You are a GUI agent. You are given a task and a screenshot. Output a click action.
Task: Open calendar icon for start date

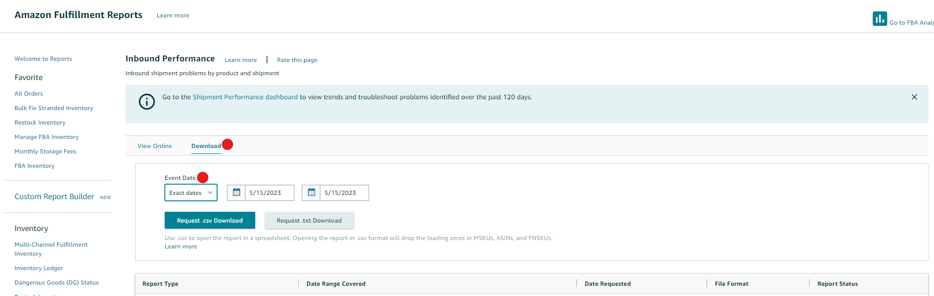point(237,193)
